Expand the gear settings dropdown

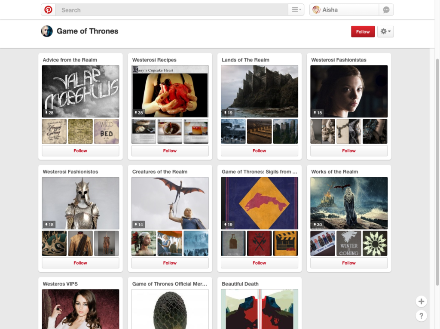click(x=385, y=31)
